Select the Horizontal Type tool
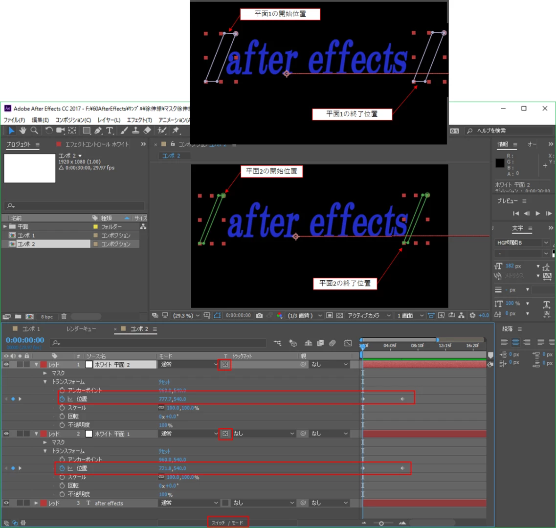Screen dimensions: 556x528 click(110, 131)
